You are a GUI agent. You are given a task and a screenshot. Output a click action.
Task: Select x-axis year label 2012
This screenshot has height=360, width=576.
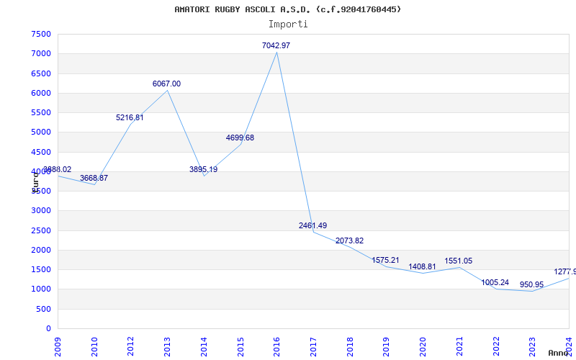point(131,347)
